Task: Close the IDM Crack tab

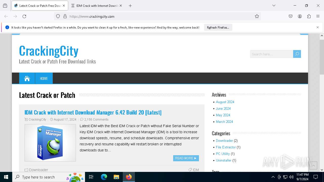Action: [x=121, y=6]
